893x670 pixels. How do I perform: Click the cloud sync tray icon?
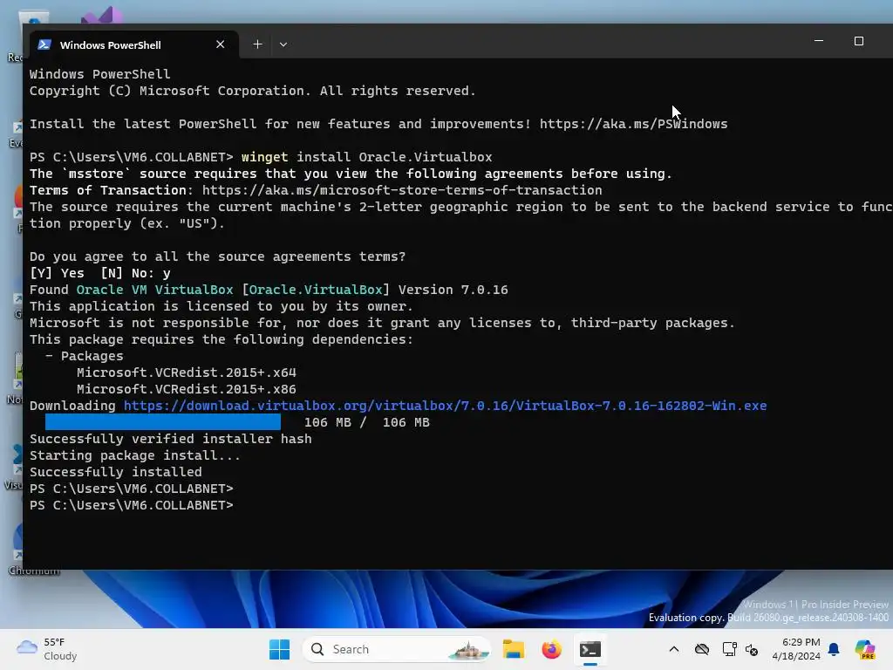pos(702,649)
